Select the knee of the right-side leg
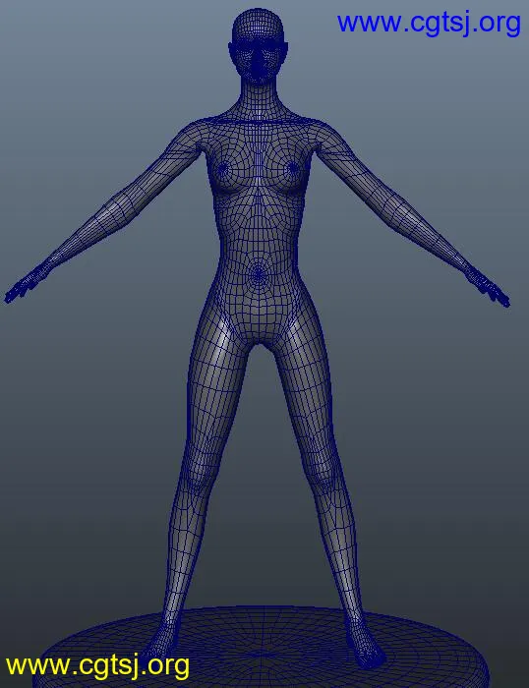Viewport: 529px width, 688px height. click(x=327, y=476)
